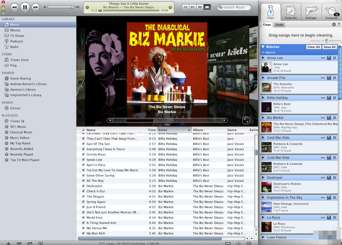
Task: Pause the current song playback
Action: click(25, 7)
